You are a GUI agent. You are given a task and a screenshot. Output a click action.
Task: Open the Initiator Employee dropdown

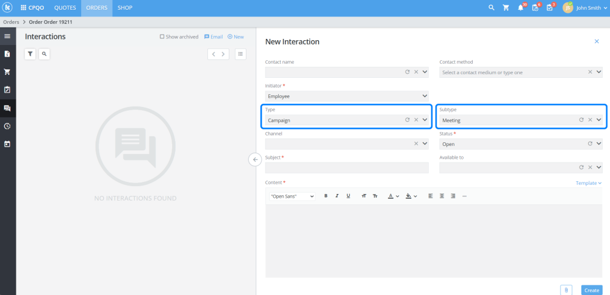(347, 96)
